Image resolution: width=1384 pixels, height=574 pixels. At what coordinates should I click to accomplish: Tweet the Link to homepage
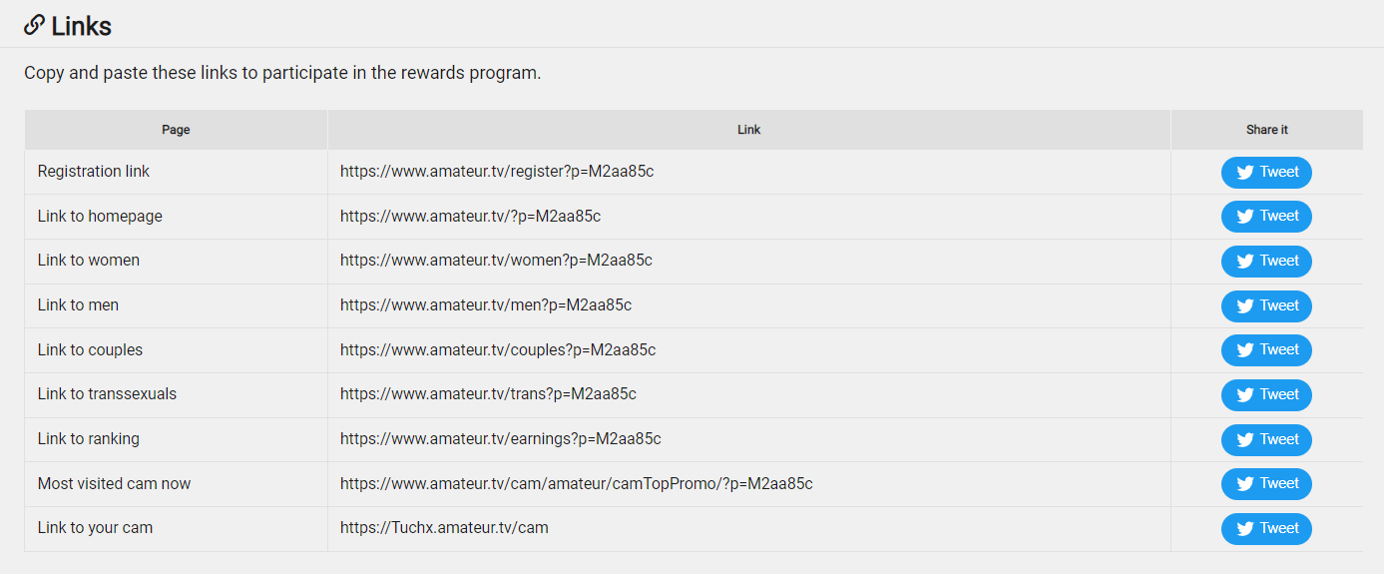coord(1266,217)
